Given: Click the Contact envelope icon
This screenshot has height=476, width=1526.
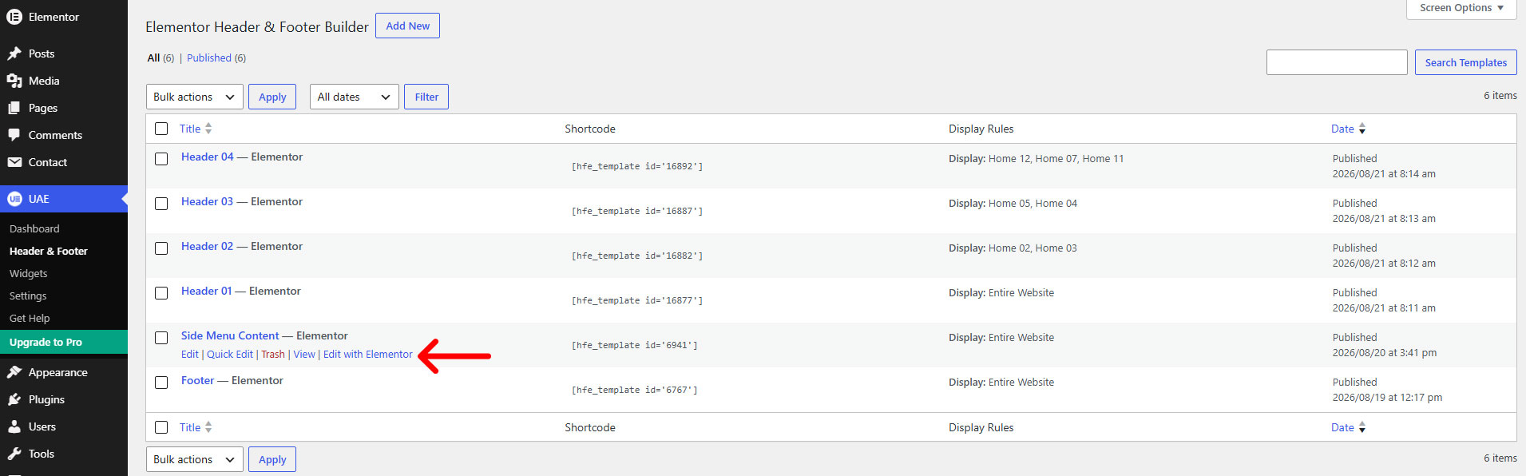Looking at the screenshot, I should [x=14, y=162].
